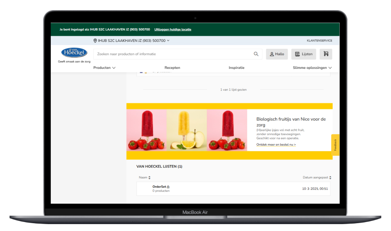Open the Recepten menu item
391x231 pixels.
[172, 68]
